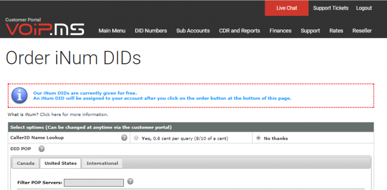387x190 pixels.
Task: Open help icon for CallerID Name Lookup
Action: [x=124, y=138]
